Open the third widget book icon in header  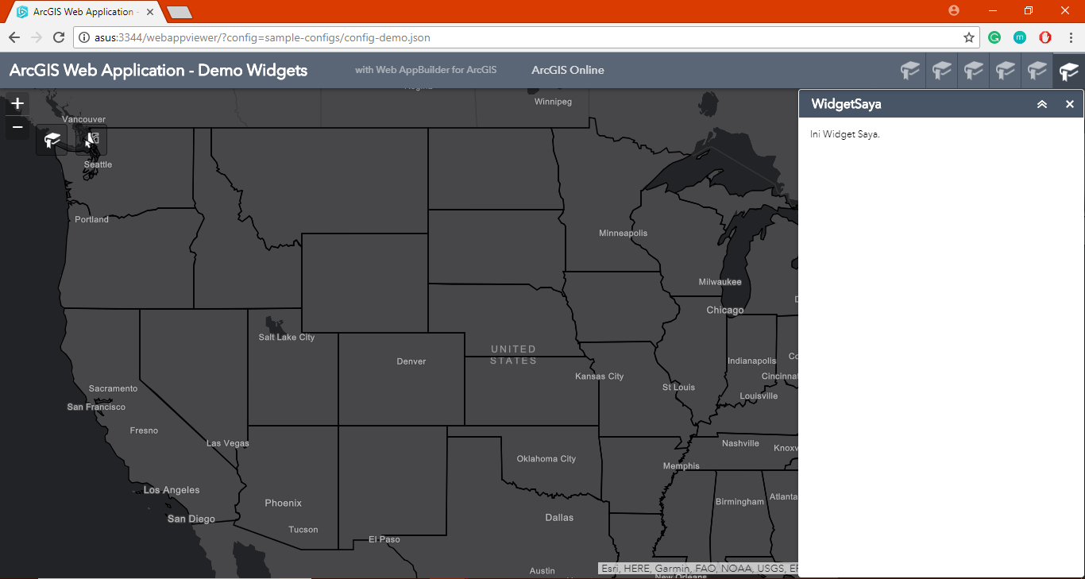(974, 70)
